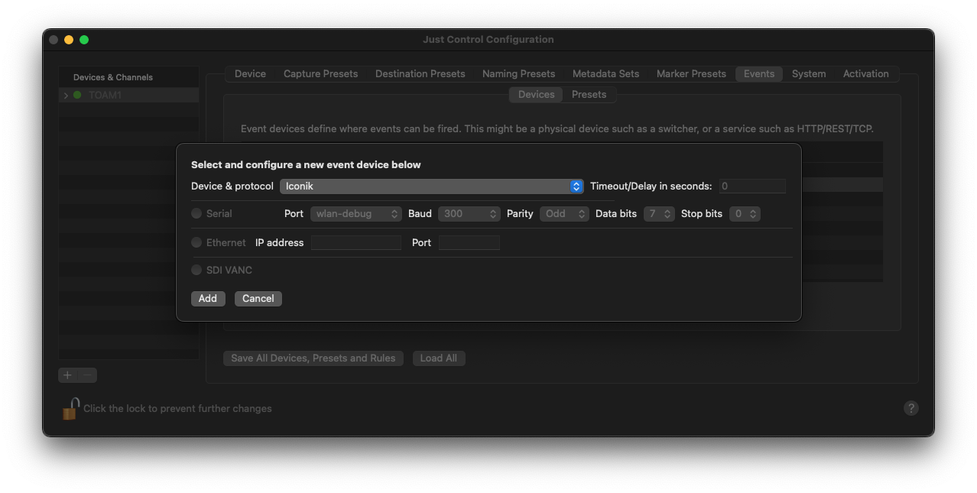
Task: Switch to the Marker Presets tab
Action: [x=691, y=74]
